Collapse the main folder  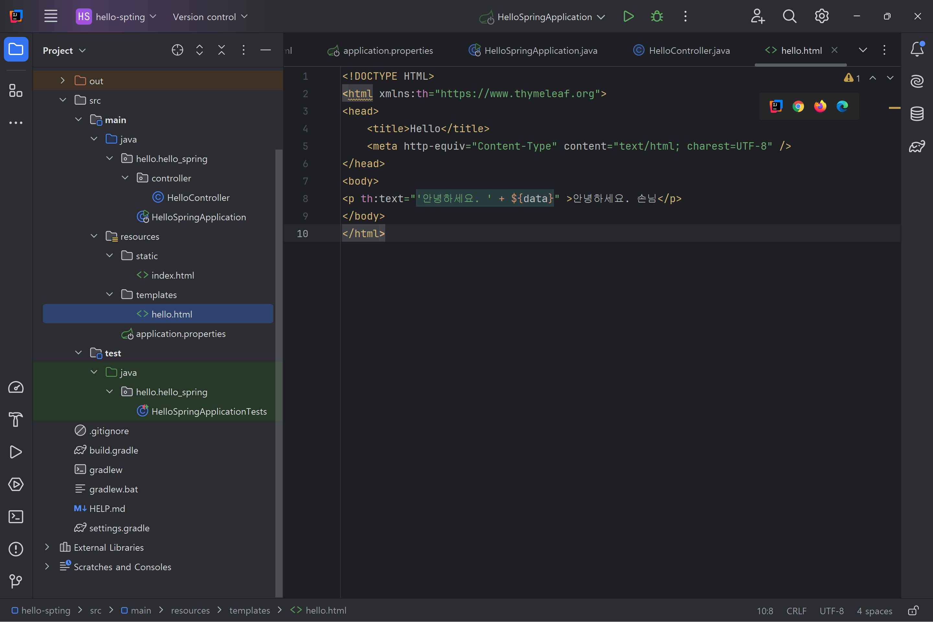78,120
